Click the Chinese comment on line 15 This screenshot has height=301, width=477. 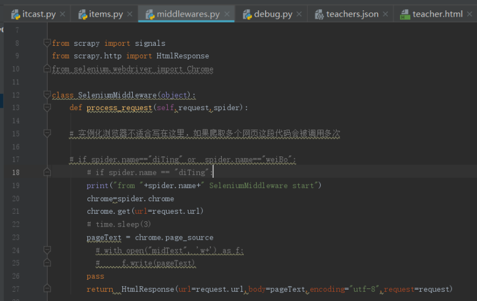pos(205,134)
